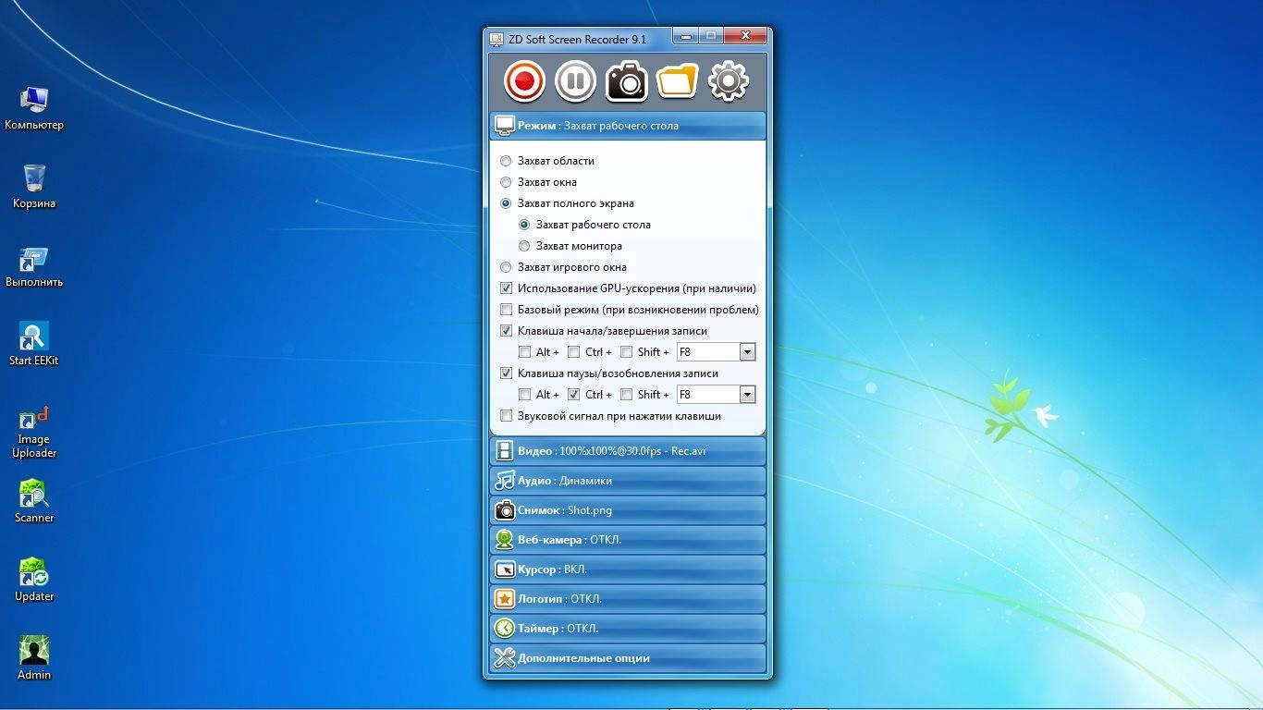
Task: Open the Корзина recycle bin icon
Action: tap(34, 186)
